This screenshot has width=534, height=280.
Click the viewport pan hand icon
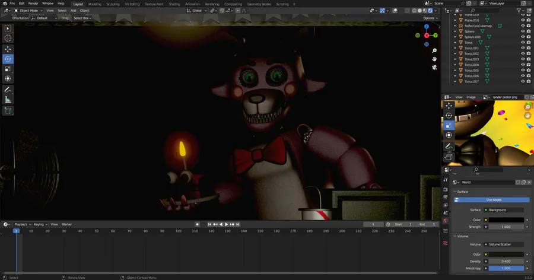coord(434,59)
